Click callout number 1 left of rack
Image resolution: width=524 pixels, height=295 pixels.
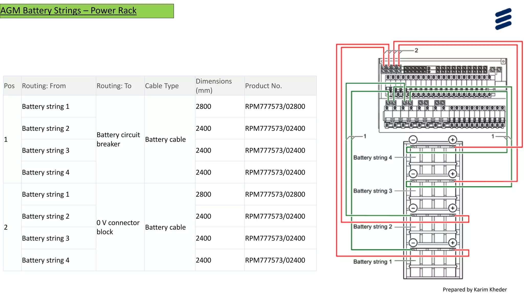[365, 136]
